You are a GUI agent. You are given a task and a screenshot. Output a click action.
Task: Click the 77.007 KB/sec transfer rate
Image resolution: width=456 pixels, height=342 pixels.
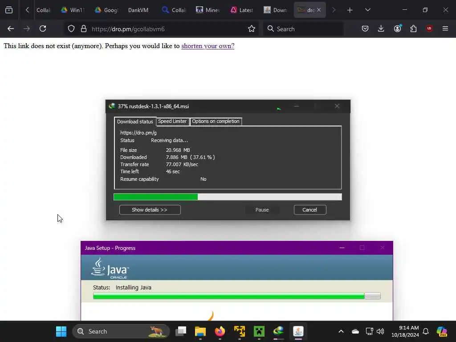[x=182, y=164]
